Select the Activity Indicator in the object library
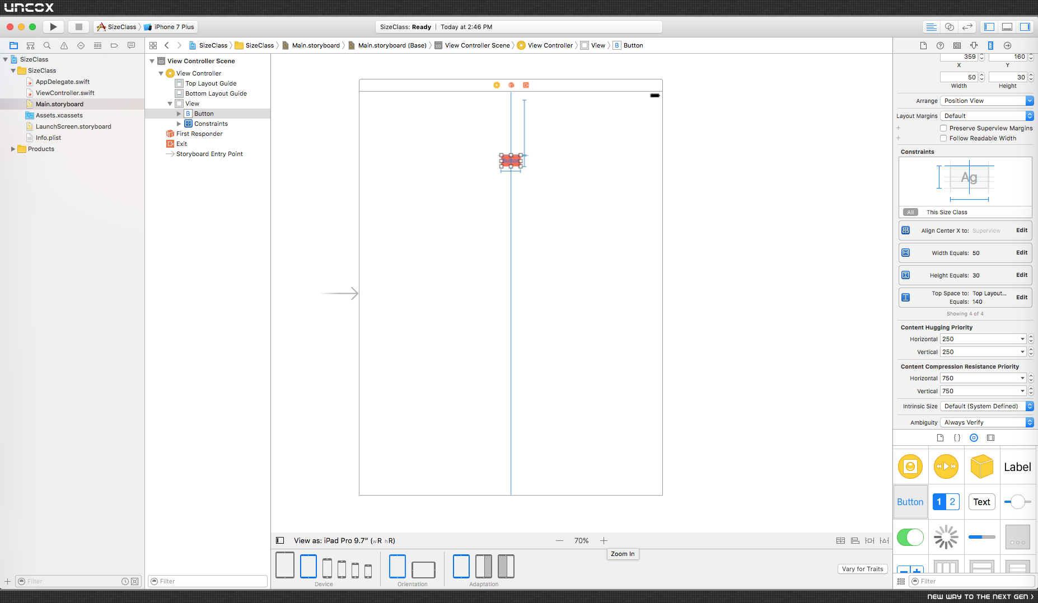 click(946, 537)
